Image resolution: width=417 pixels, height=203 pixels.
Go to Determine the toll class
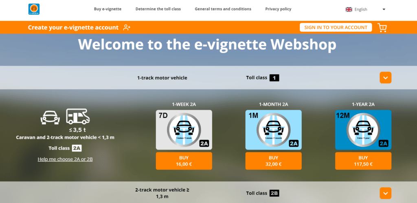[158, 9]
